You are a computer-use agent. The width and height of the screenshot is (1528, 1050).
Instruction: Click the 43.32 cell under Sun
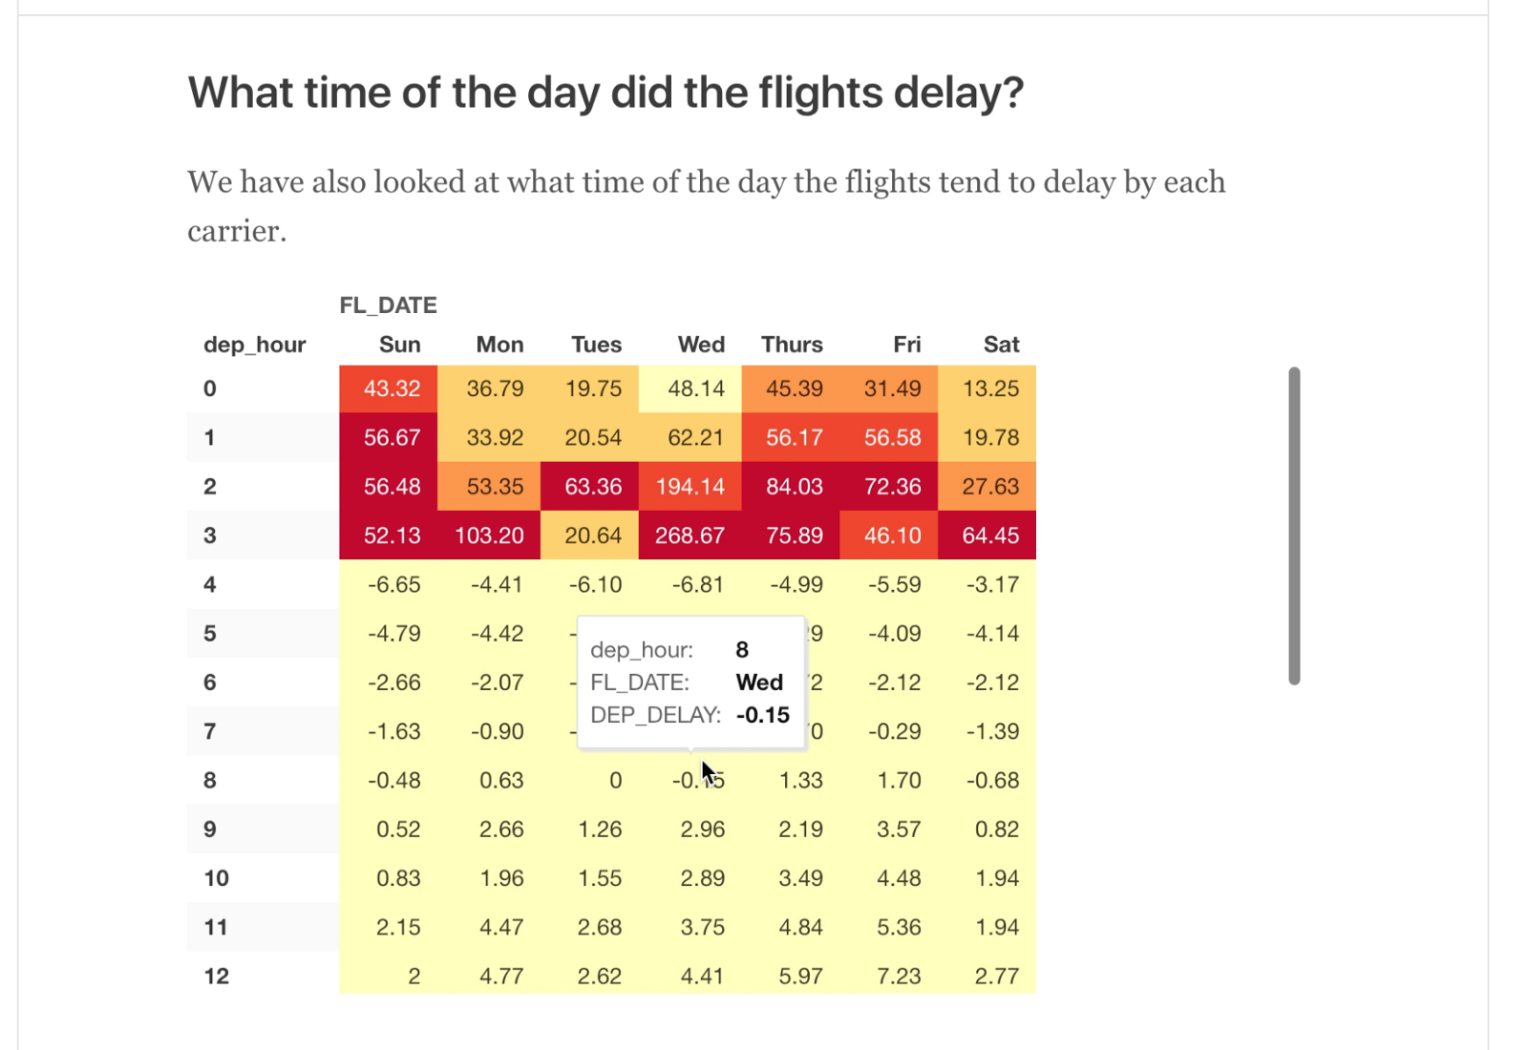click(392, 388)
